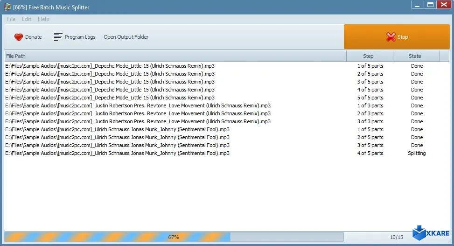Click the 10/15 counter in status bar
Image resolution: width=454 pixels, height=246 pixels.
[x=397, y=237]
